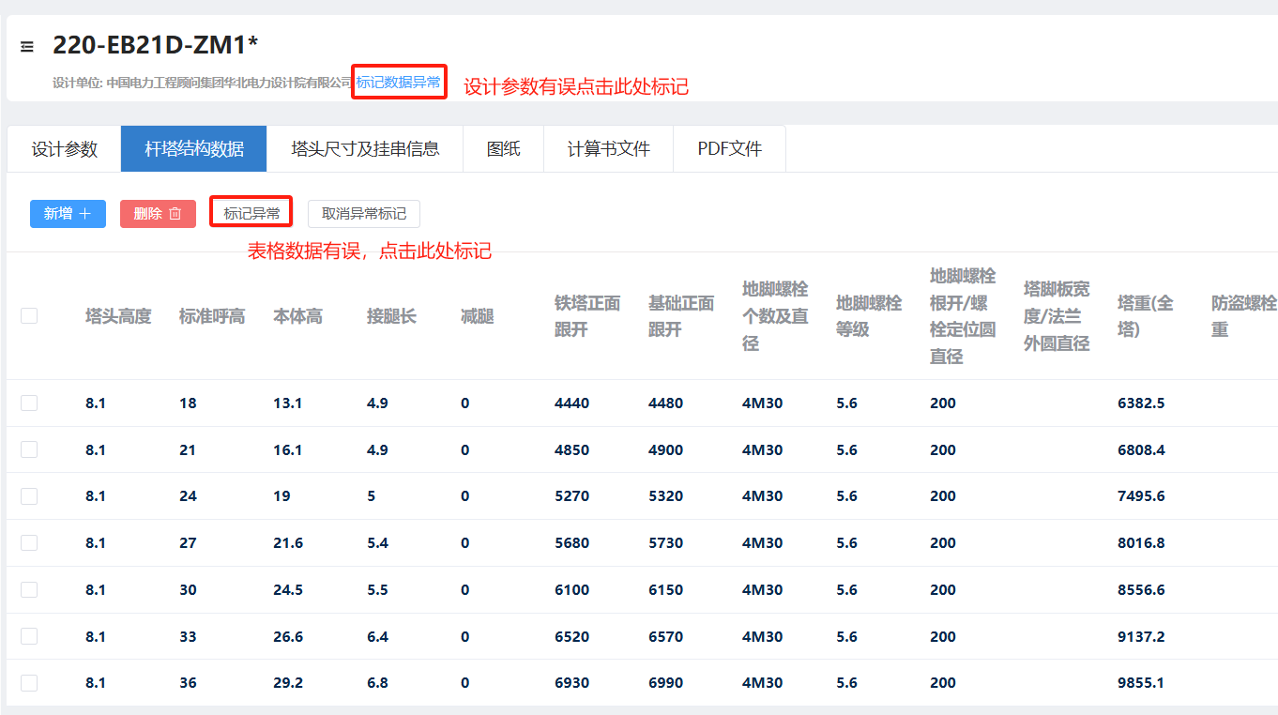
Task: Check the row with 标准呼高 30
Action: (x=29, y=589)
